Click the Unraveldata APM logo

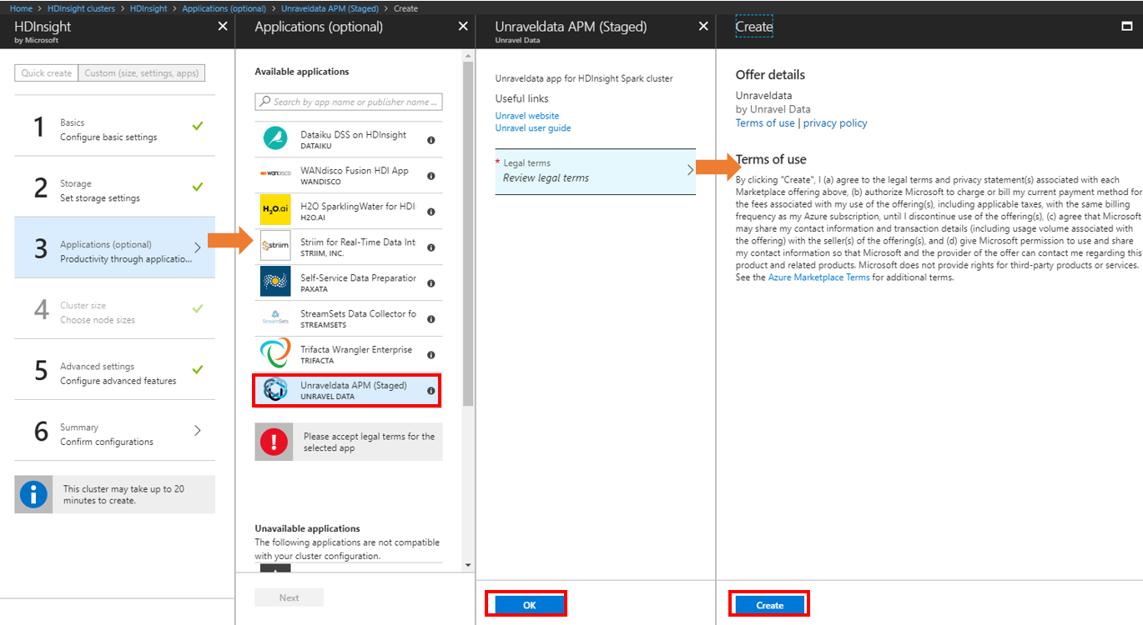pyautogui.click(x=275, y=389)
